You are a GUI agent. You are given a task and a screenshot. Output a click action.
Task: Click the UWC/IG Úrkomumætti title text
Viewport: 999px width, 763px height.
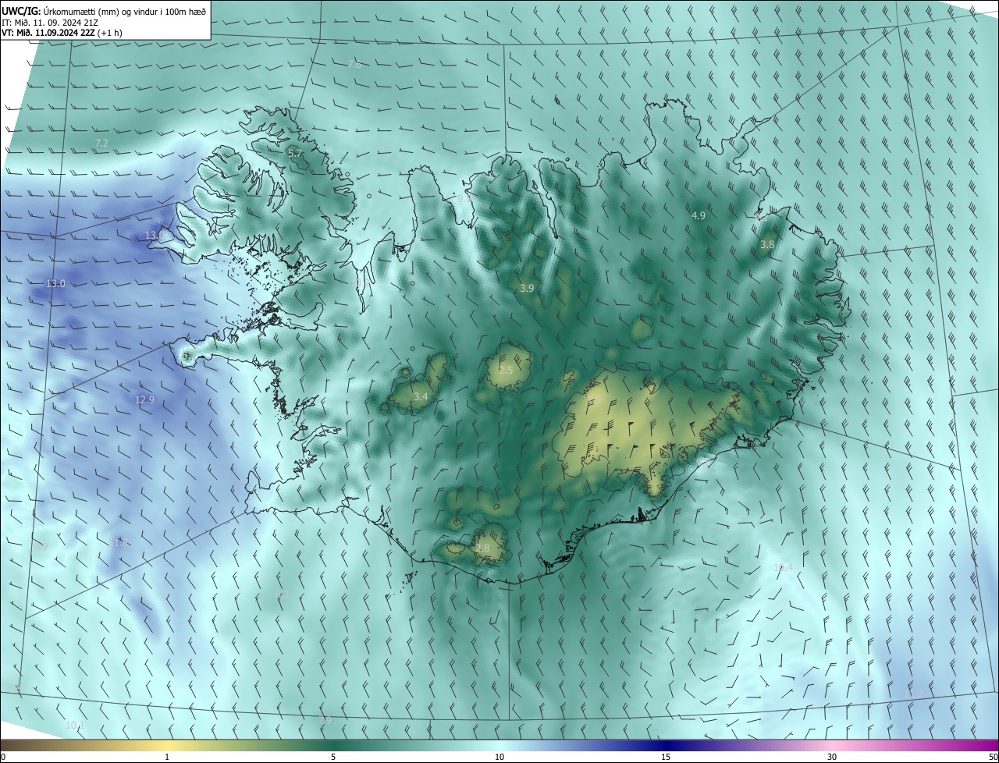click(x=103, y=11)
